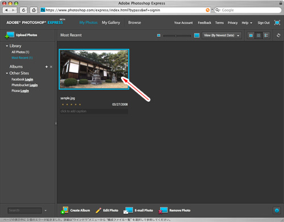Open the Help dropdown menu
The image size is (284, 222).
point(247,23)
